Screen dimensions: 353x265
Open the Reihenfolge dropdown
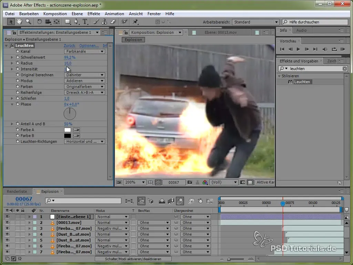tap(85, 92)
